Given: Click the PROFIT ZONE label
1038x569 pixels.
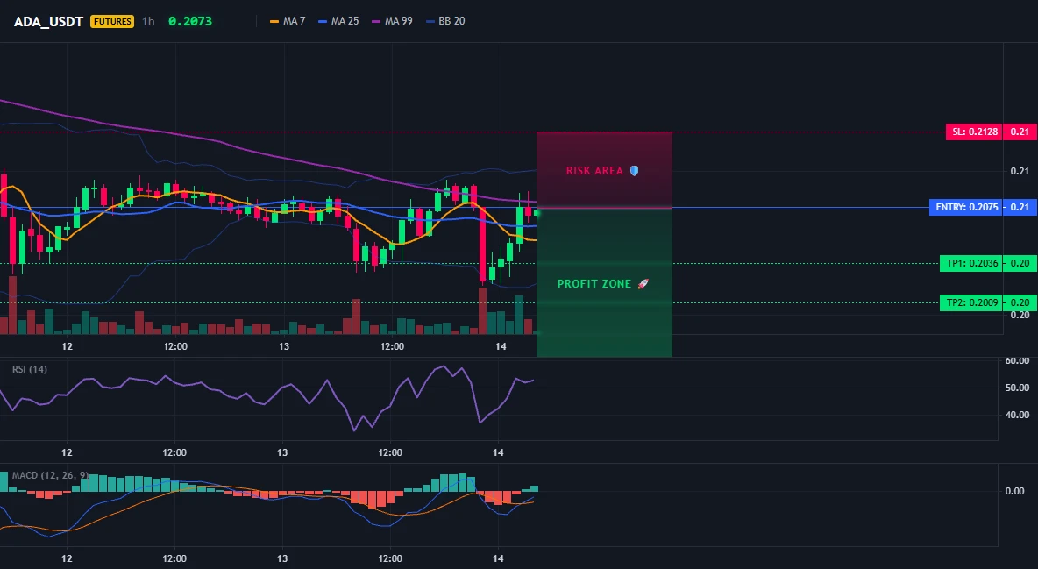Looking at the screenshot, I should pyautogui.click(x=594, y=283).
